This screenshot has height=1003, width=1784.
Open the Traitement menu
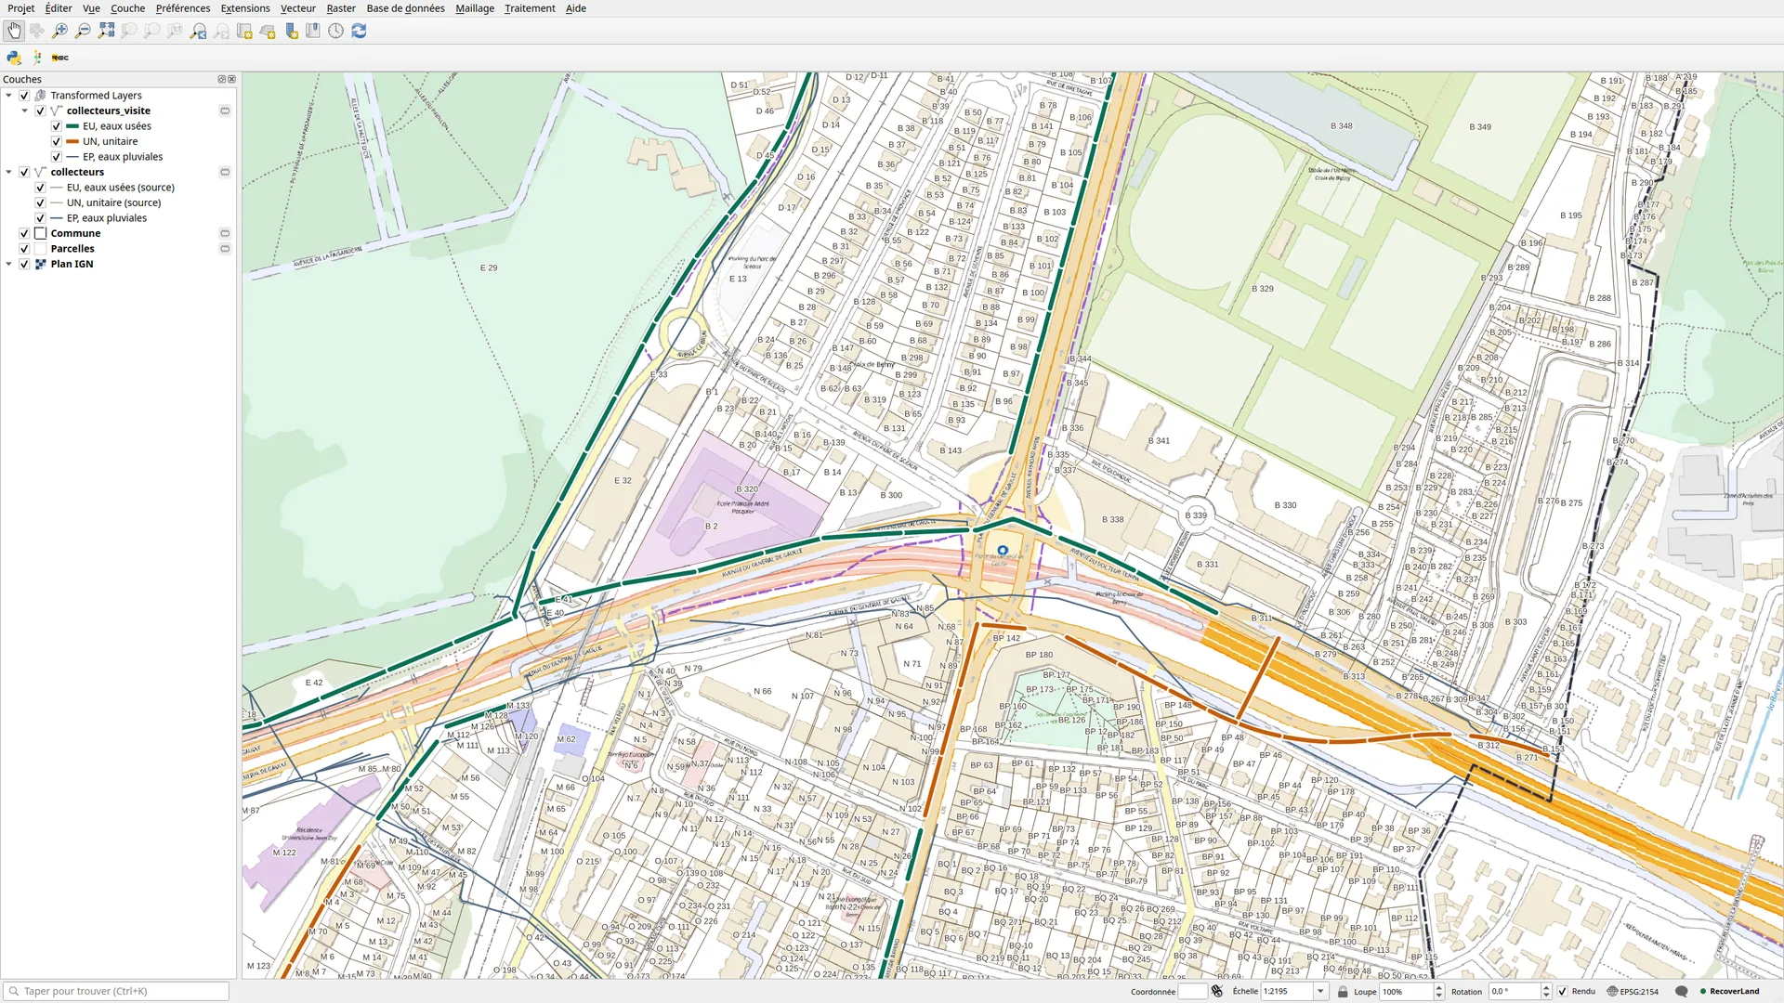530,8
